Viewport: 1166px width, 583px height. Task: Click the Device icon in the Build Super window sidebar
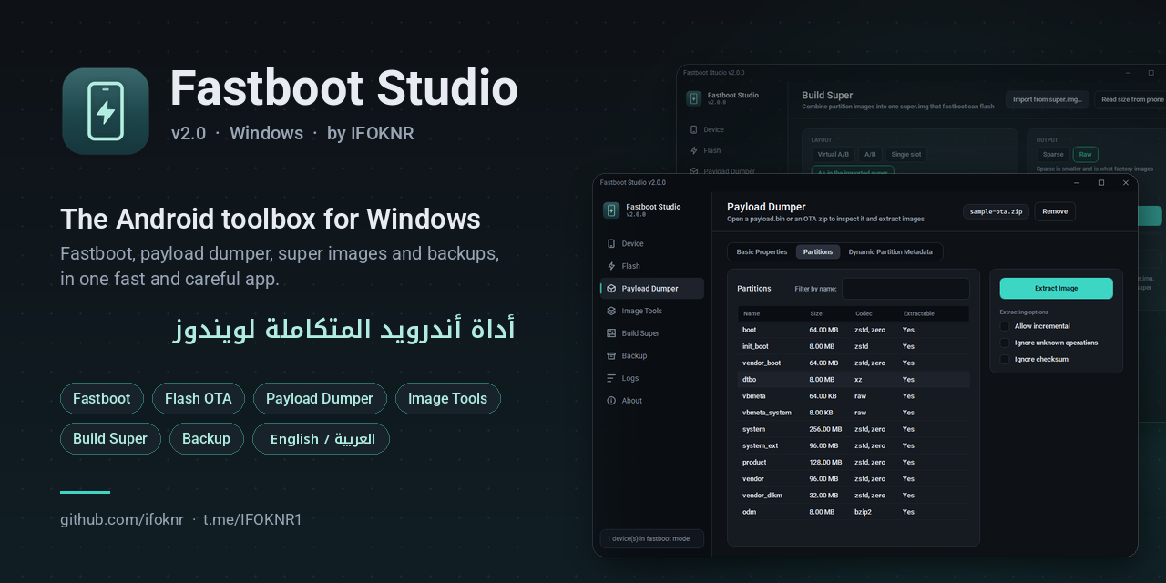click(x=694, y=129)
